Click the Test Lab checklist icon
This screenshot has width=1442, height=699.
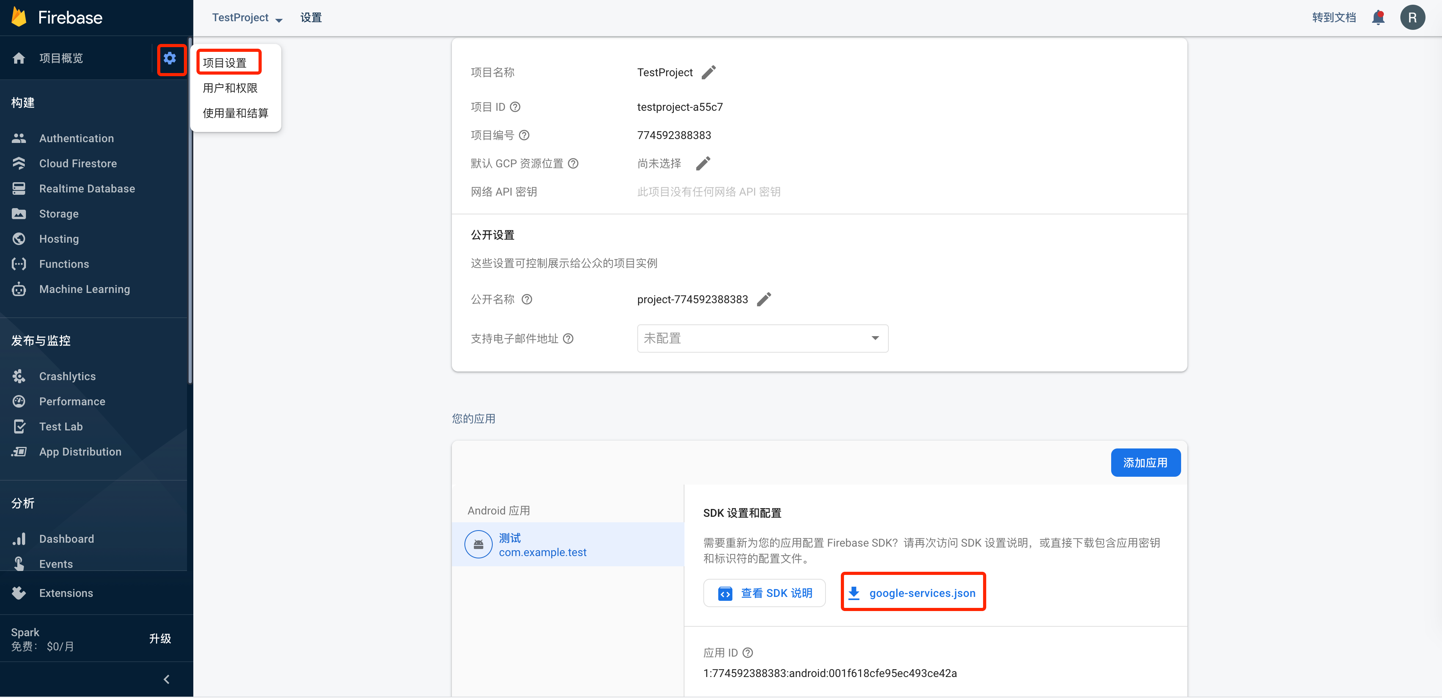tap(19, 426)
